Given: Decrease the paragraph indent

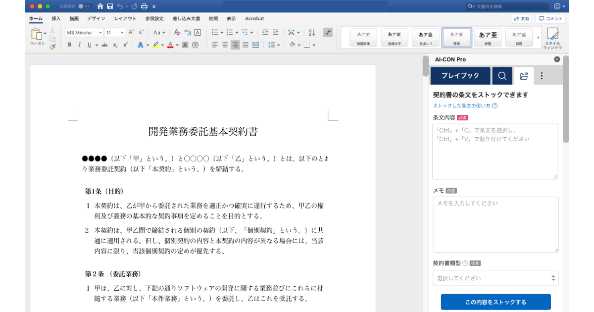Looking at the screenshot, I should 265,32.
